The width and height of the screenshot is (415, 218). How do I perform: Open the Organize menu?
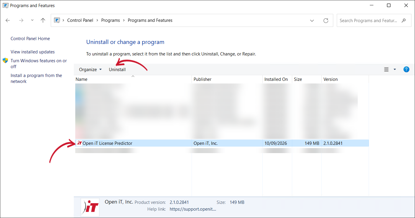point(90,70)
